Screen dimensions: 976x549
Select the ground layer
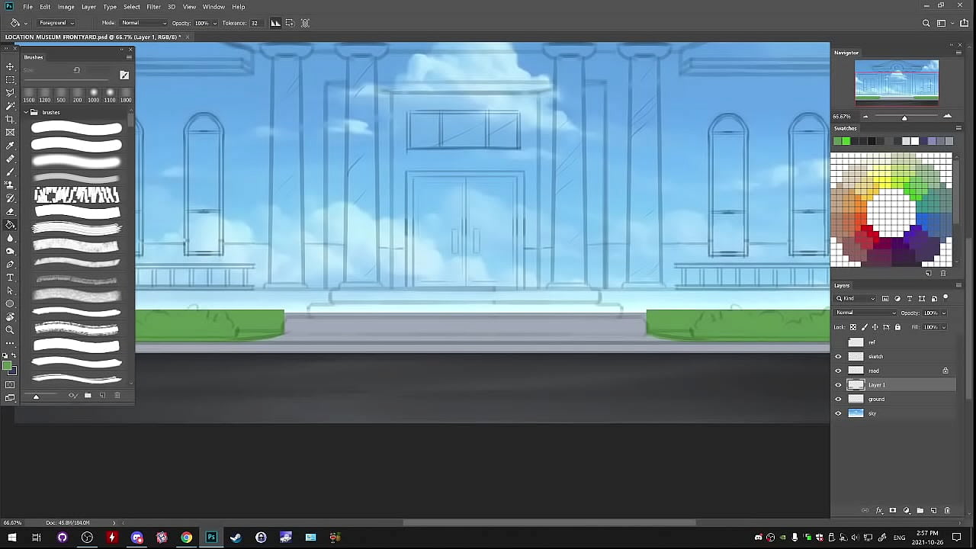click(x=892, y=399)
